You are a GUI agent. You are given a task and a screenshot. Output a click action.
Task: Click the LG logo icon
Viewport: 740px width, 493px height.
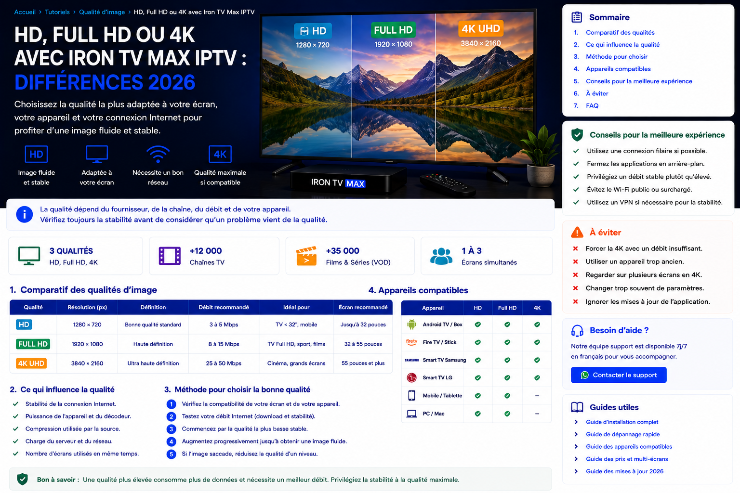[411, 377]
